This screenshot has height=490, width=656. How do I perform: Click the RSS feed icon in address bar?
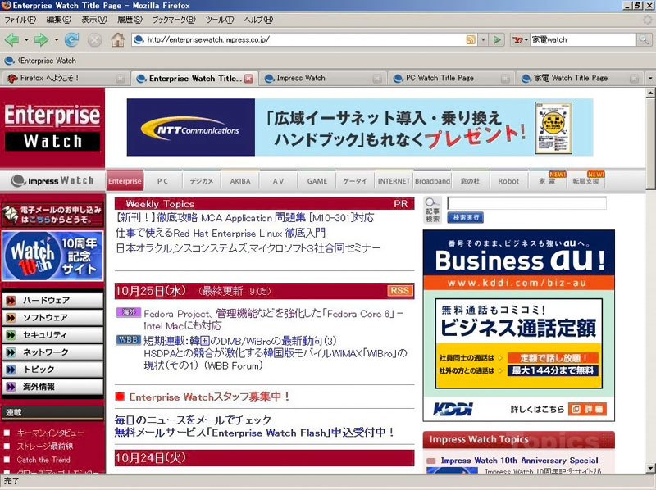[471, 39]
